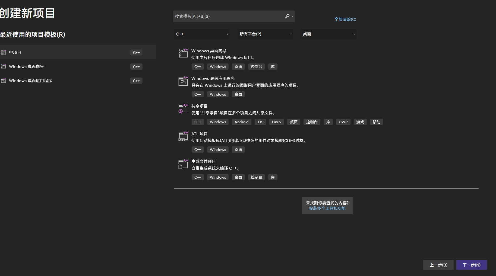Click the 控制台 tag on 共享项目

point(312,122)
